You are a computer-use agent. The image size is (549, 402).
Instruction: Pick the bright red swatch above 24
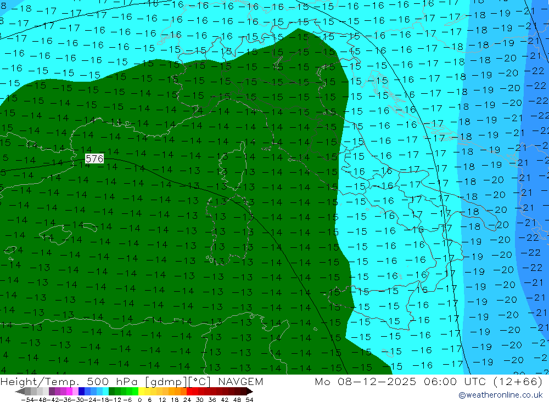click(x=189, y=392)
